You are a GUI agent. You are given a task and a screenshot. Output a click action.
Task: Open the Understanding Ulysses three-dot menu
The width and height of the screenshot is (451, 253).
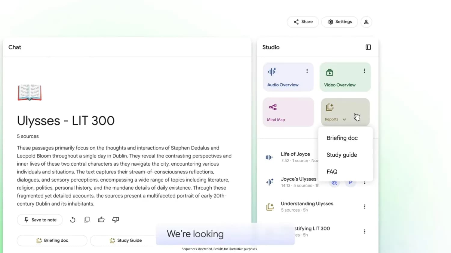[364, 206]
